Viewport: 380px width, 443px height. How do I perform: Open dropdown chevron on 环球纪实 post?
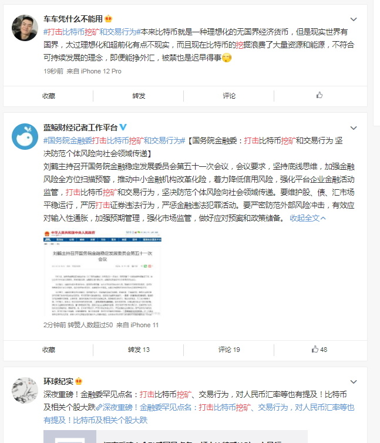coord(354,382)
